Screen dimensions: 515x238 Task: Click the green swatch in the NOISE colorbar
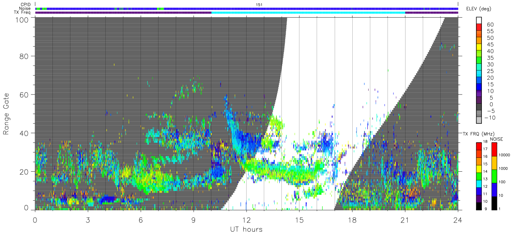494,176
